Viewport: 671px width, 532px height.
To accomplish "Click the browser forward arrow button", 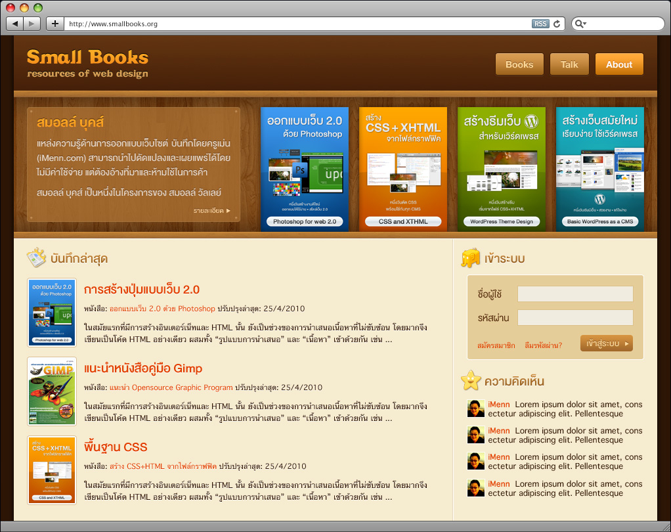I will pyautogui.click(x=32, y=24).
